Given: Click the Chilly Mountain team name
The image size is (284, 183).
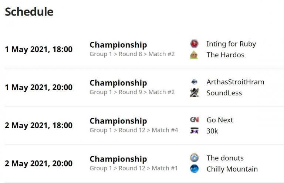Looking at the screenshot, I should click(x=232, y=169).
